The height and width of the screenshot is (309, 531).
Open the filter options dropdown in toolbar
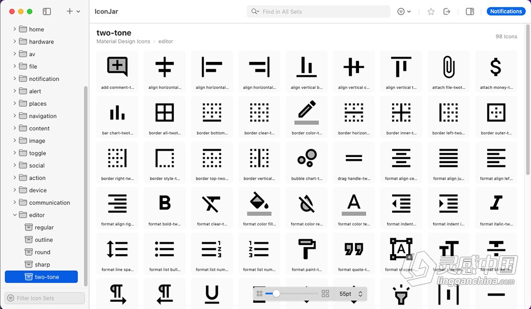click(x=404, y=12)
